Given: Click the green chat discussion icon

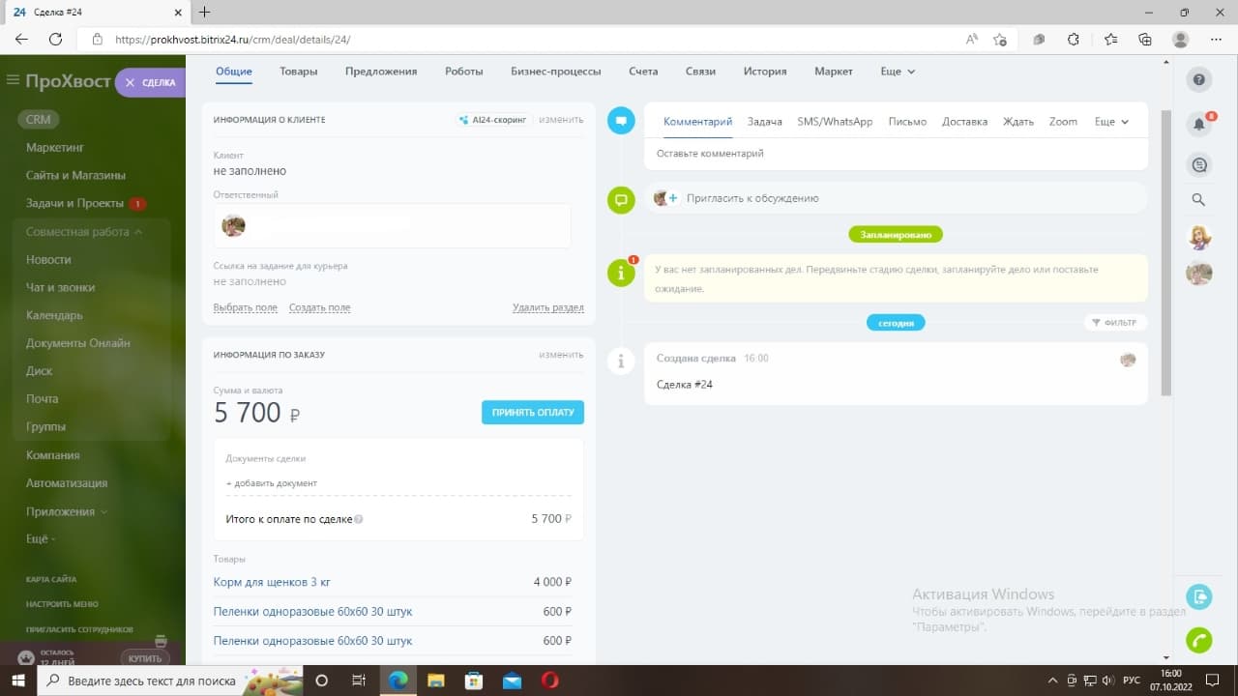Looking at the screenshot, I should tap(620, 200).
